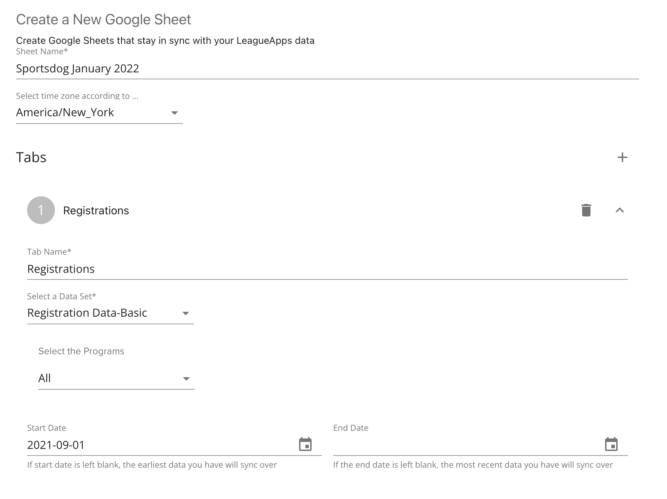Click the empty End Date field

(452, 445)
